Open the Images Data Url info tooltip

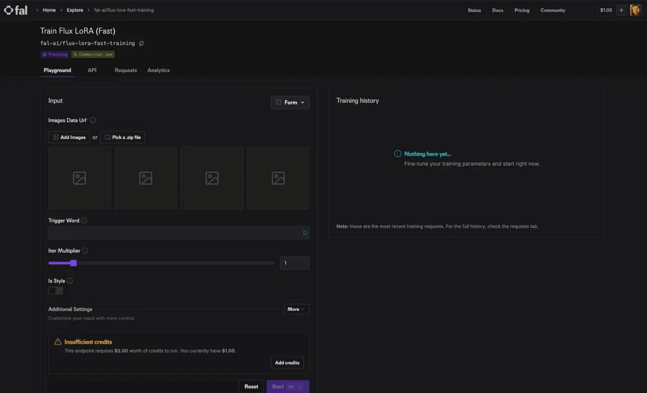click(93, 120)
